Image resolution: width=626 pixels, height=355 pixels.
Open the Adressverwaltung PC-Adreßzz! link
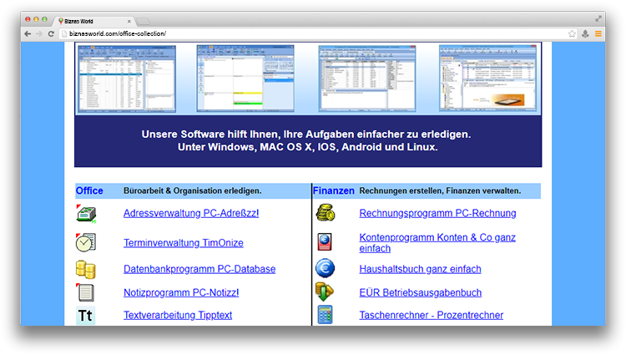click(191, 213)
